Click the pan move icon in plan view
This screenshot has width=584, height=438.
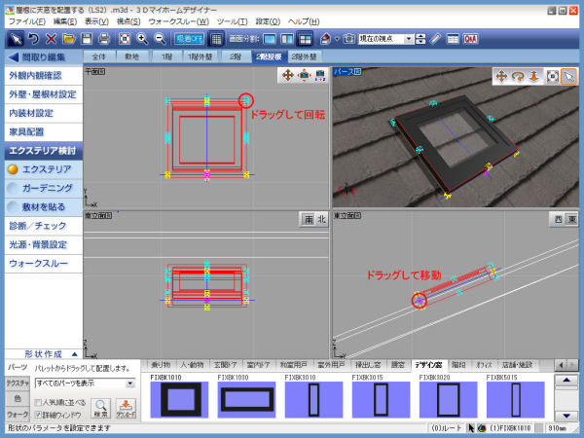click(288, 76)
